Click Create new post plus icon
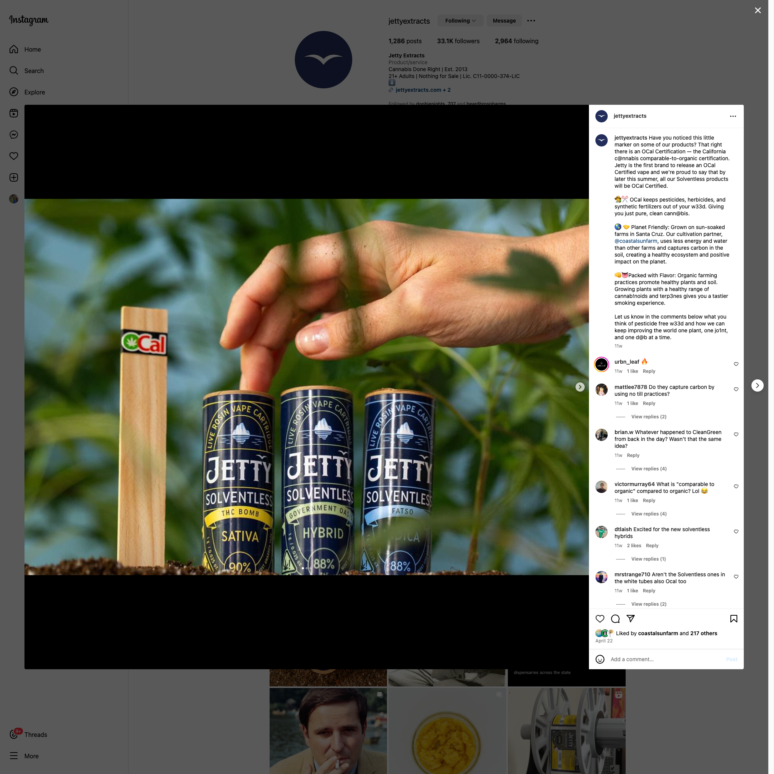Viewport: 774px width, 774px height. click(14, 177)
